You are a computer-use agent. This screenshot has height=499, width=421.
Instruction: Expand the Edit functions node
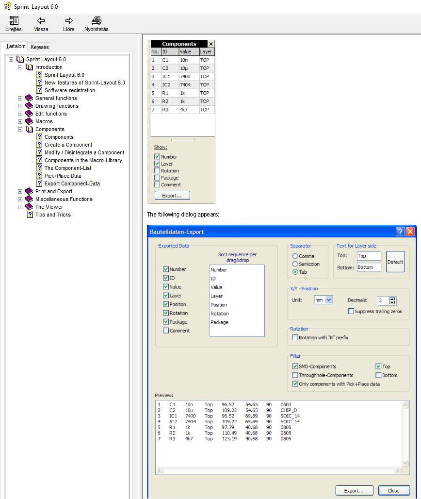20,114
